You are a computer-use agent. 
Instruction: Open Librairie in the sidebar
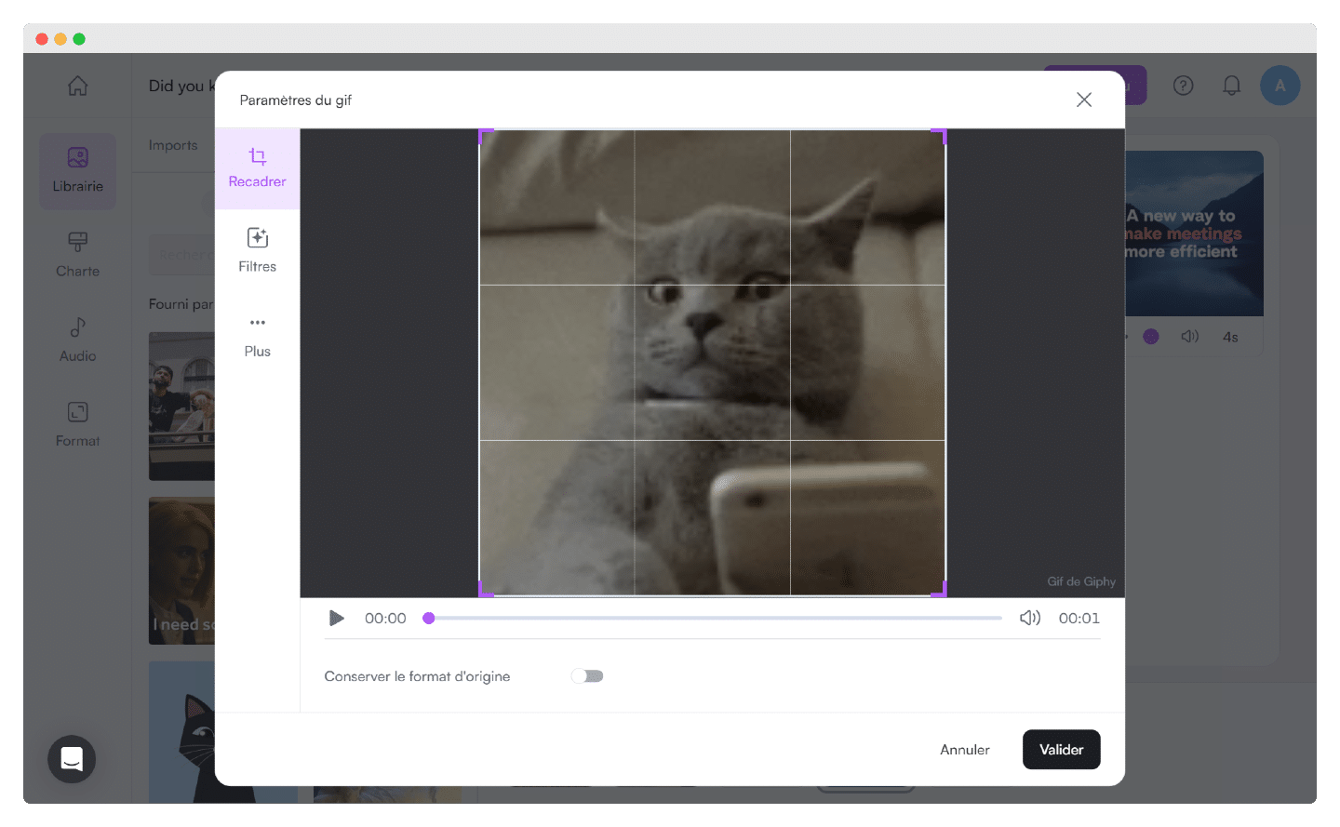point(78,171)
